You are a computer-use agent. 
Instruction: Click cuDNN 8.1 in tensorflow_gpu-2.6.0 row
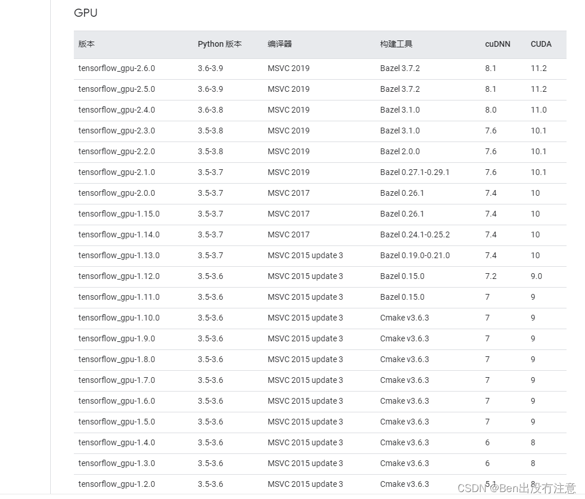pyautogui.click(x=490, y=68)
